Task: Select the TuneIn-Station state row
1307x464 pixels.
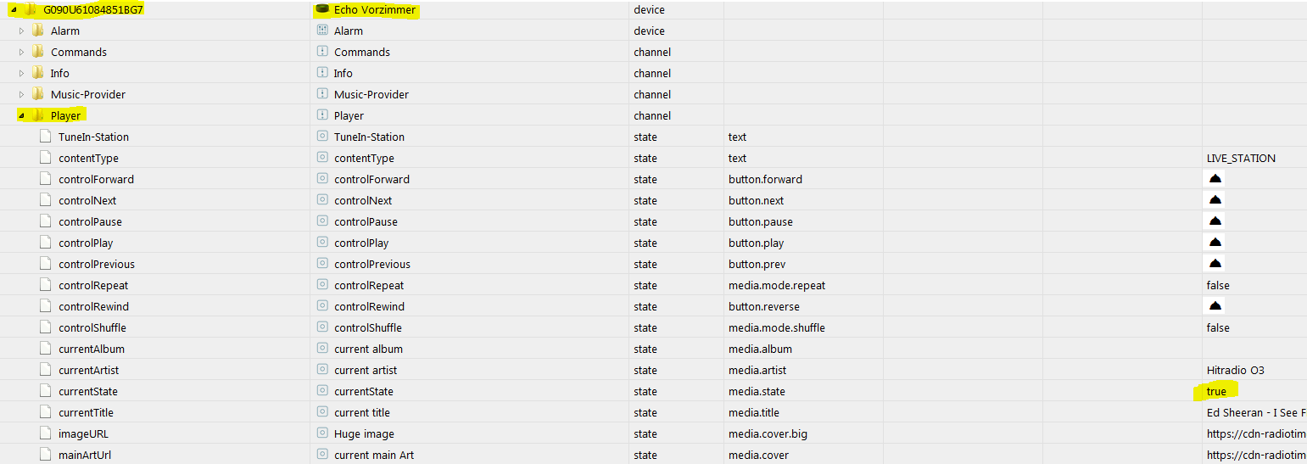Action: [x=653, y=137]
